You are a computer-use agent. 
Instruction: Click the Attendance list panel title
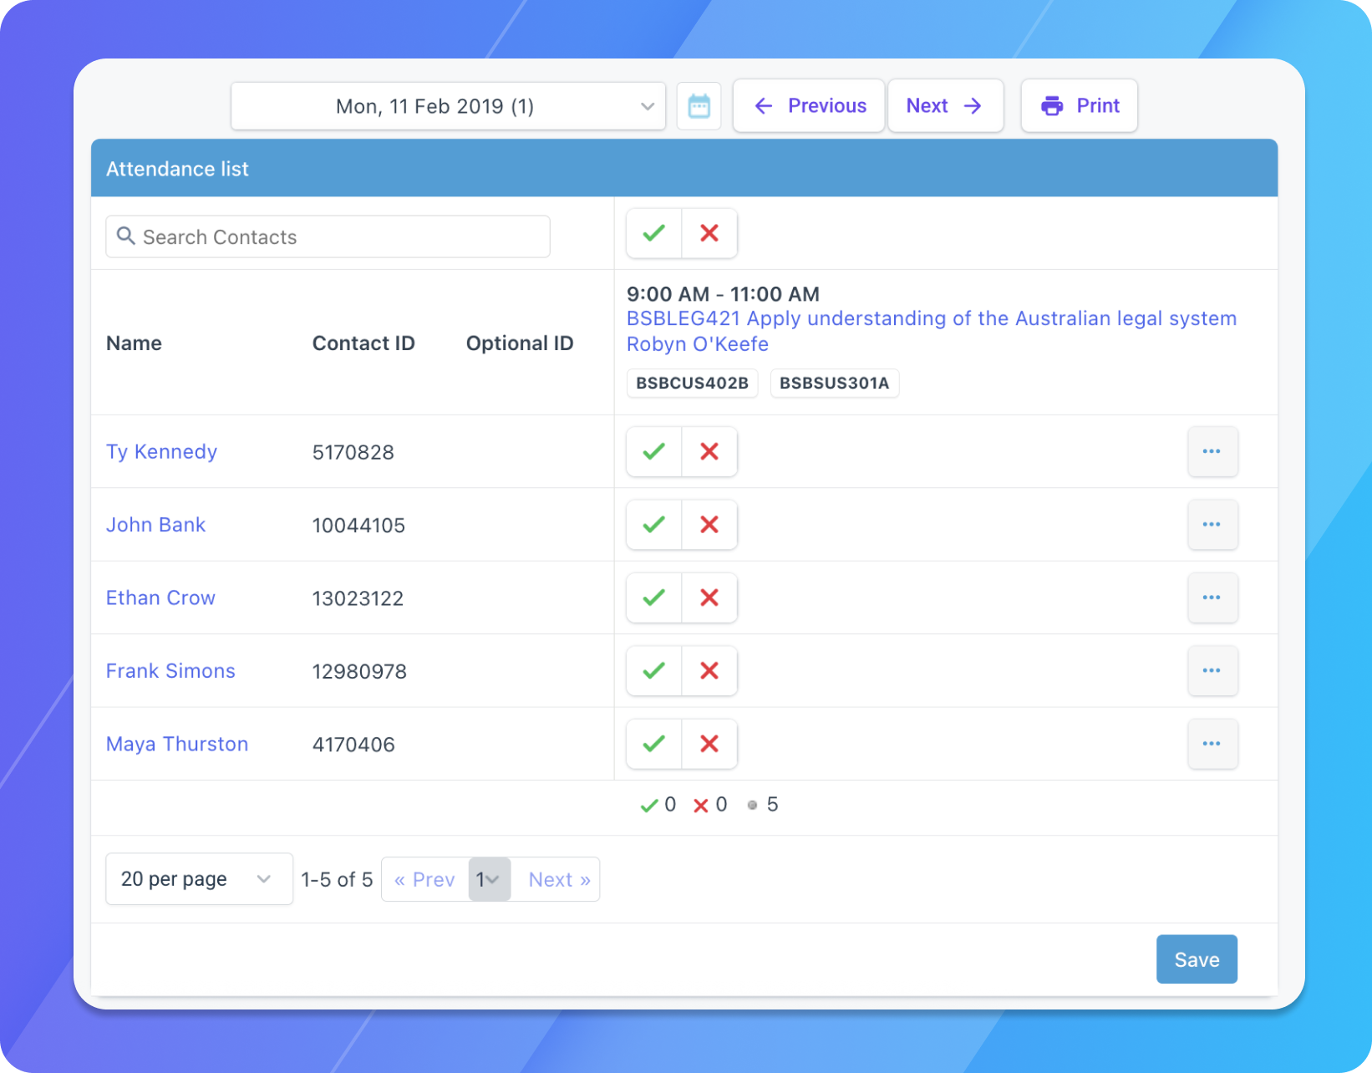click(177, 169)
